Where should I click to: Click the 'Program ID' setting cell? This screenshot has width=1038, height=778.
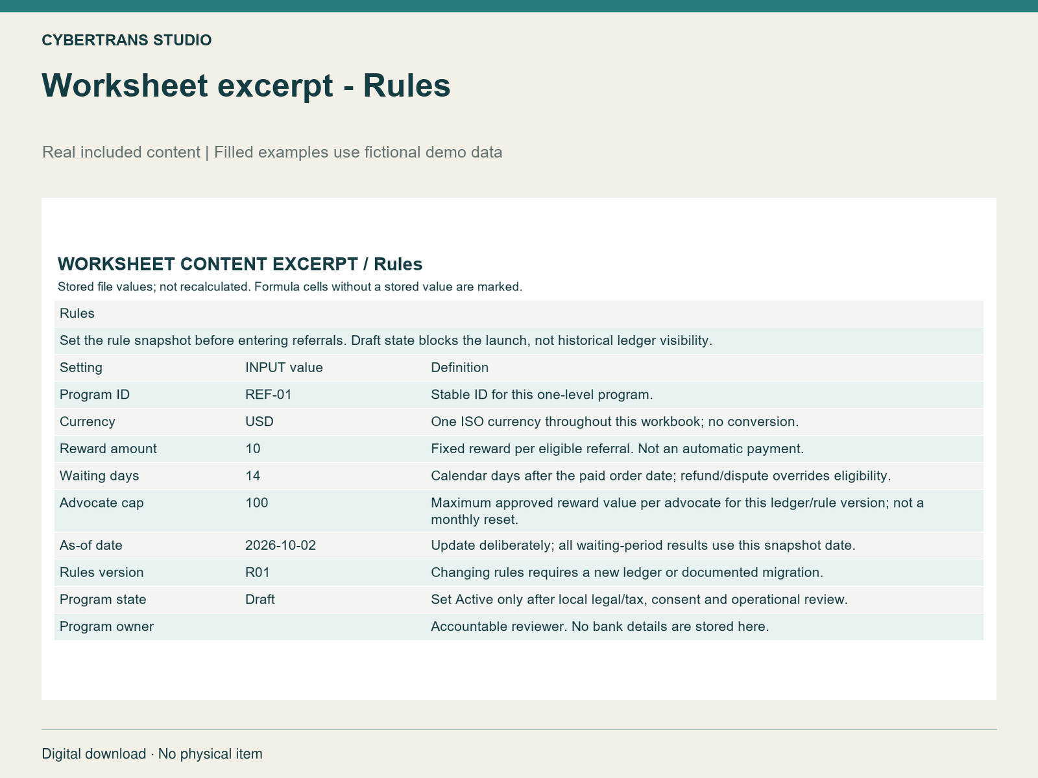(147, 395)
